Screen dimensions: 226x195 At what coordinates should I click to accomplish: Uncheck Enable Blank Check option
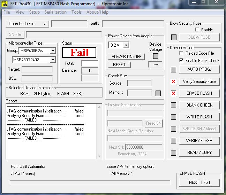[x=181, y=60]
